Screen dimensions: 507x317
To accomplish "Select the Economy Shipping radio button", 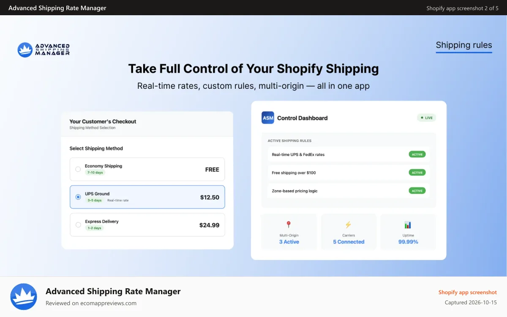I will [78, 169].
